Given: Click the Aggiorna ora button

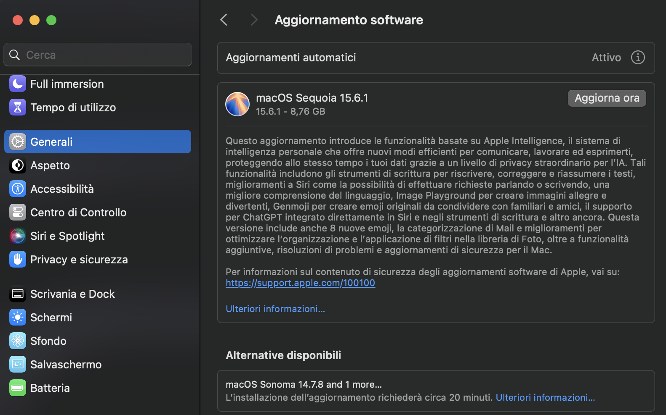Looking at the screenshot, I should (x=607, y=98).
